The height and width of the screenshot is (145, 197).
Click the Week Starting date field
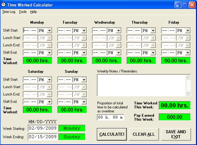pyautogui.click(x=43, y=128)
